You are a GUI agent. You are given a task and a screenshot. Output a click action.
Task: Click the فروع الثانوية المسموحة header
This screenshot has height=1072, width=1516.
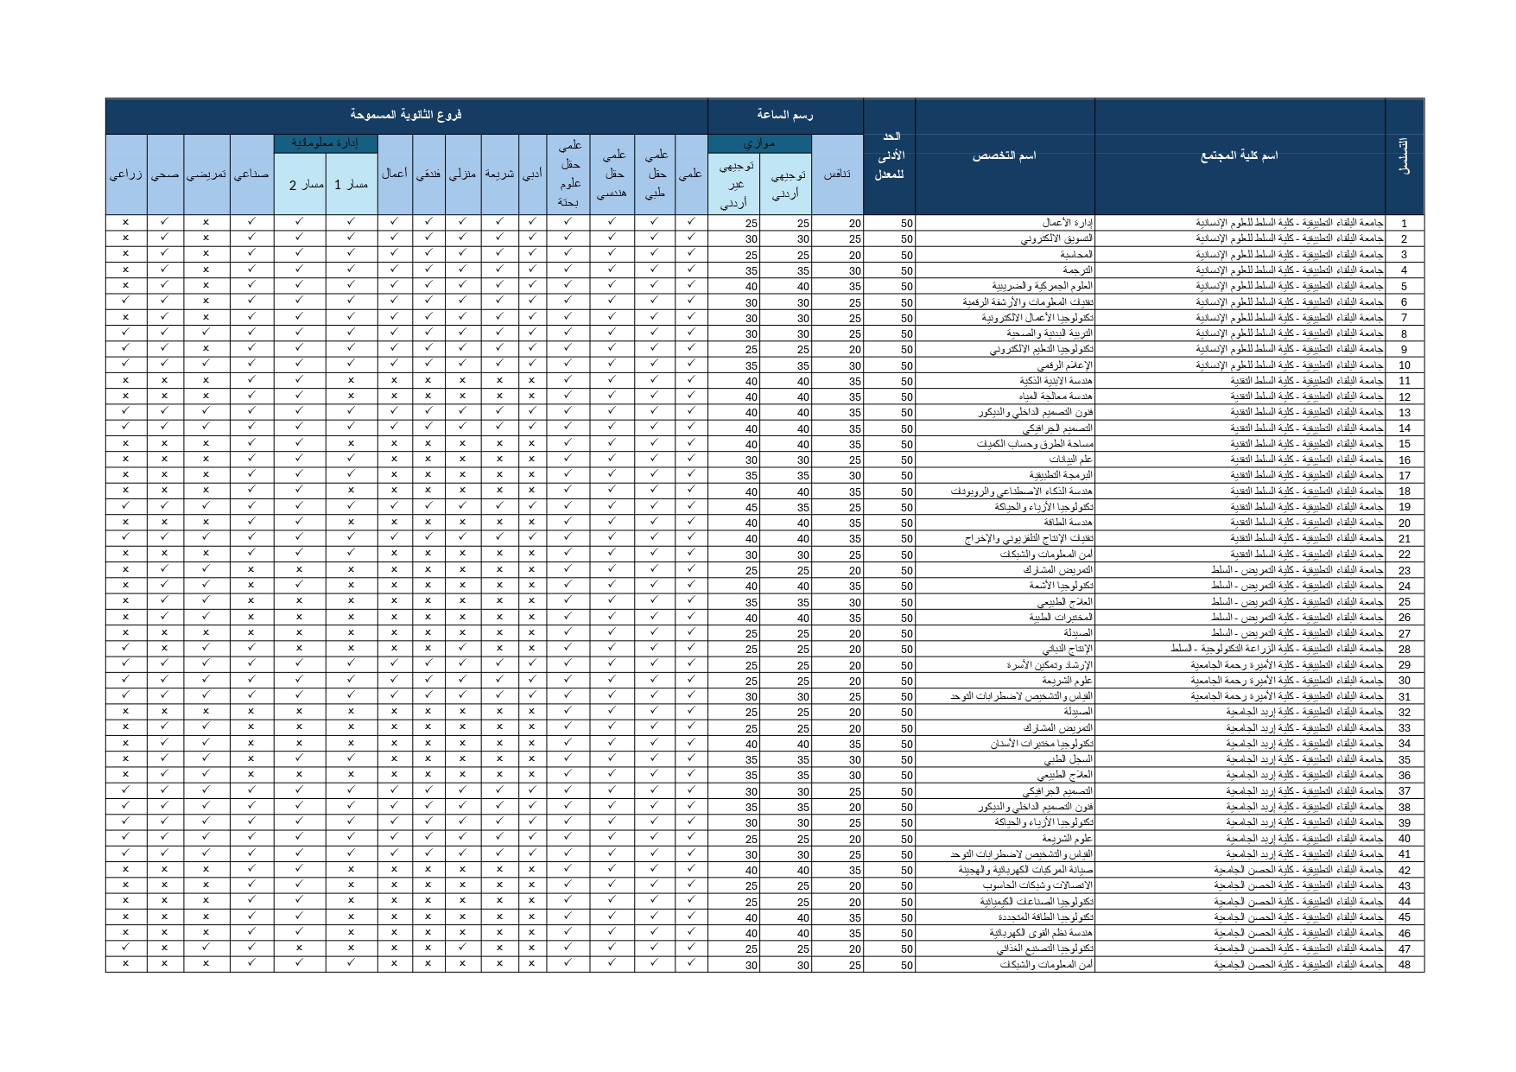coord(406,115)
